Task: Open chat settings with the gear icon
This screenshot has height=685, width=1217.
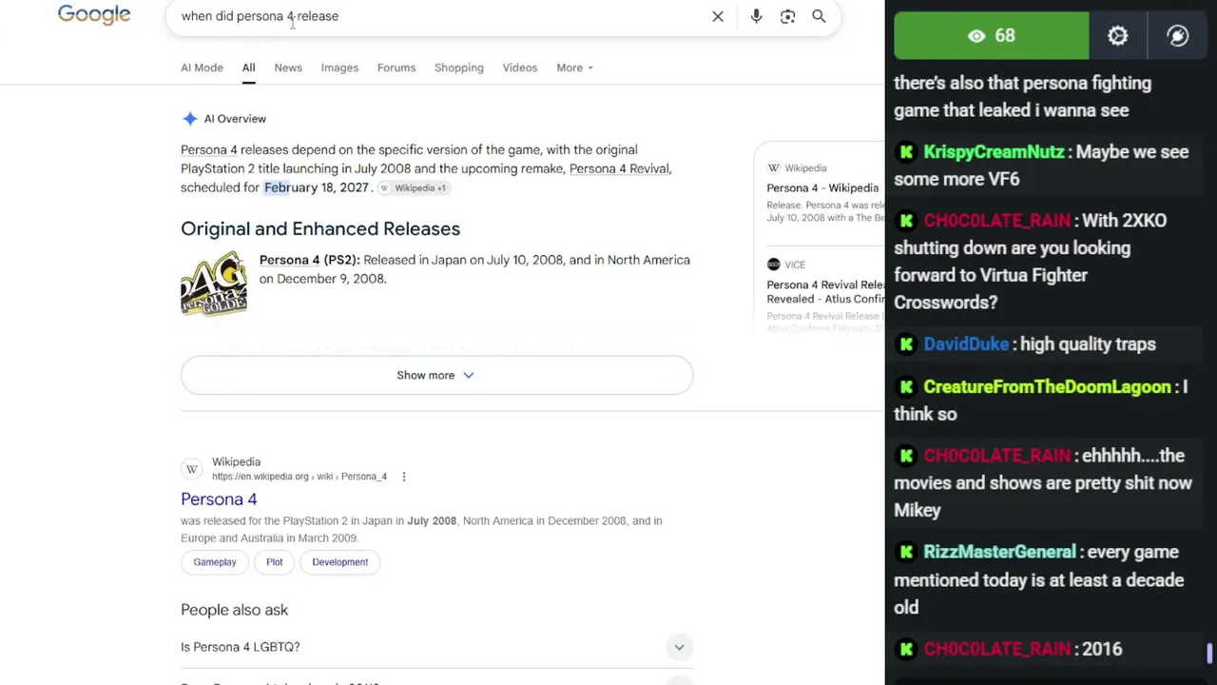Action: tap(1117, 36)
